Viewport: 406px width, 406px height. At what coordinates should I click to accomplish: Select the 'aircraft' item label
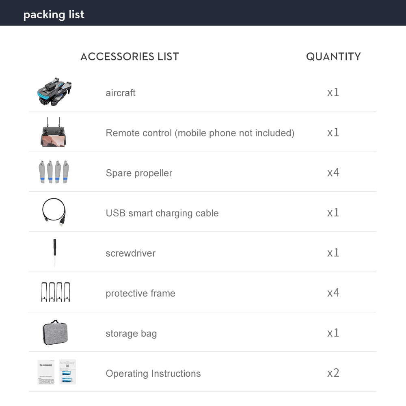click(x=121, y=93)
